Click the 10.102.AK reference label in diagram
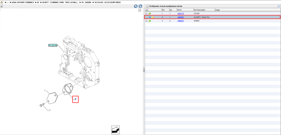This screenshot has width=281, height=135. [x=53, y=45]
